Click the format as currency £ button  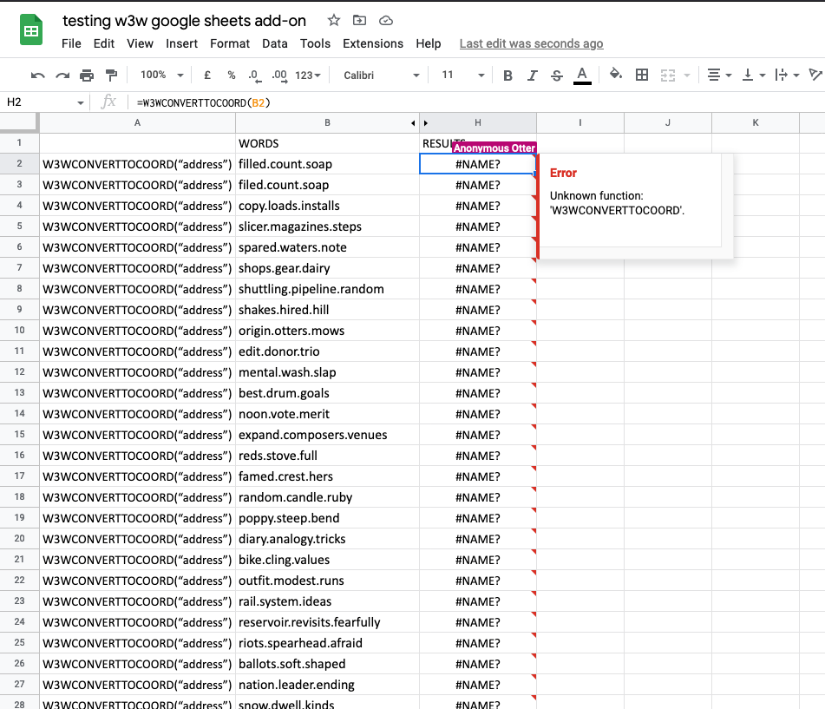(207, 75)
